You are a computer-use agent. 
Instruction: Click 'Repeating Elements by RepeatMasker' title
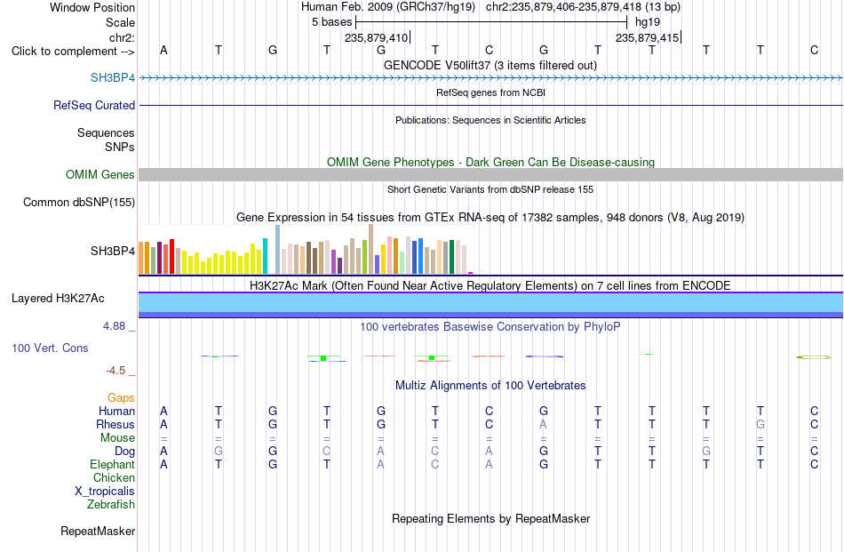[490, 518]
